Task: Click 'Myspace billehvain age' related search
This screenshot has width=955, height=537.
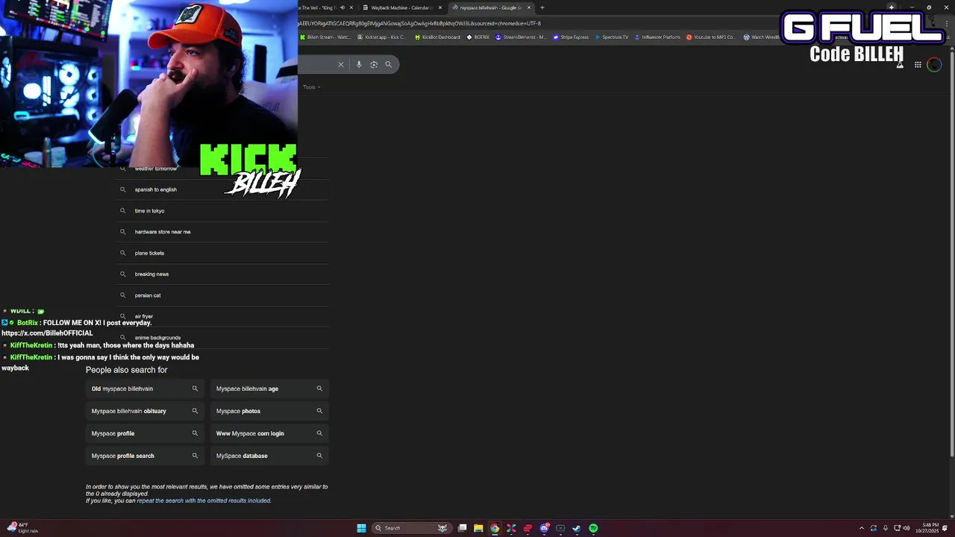Action: [x=269, y=389]
